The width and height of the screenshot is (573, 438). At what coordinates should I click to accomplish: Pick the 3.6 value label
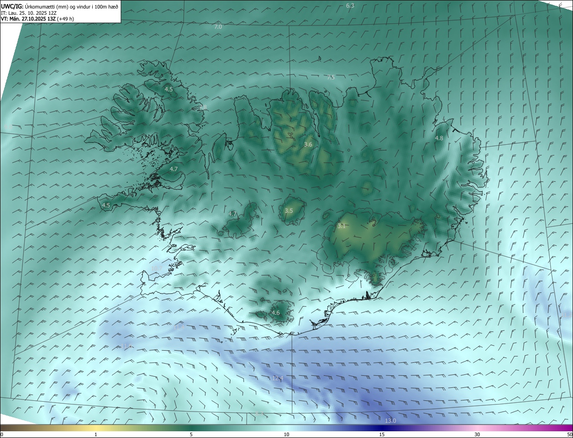308,144
